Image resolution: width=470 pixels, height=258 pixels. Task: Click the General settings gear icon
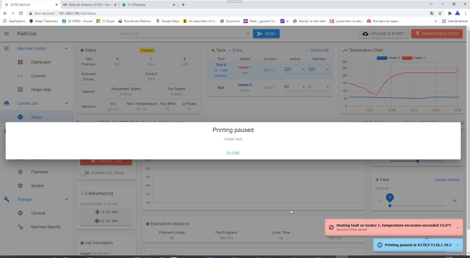point(20,213)
